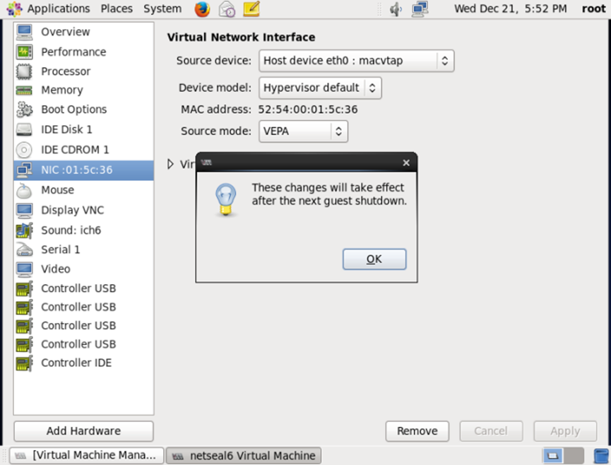Click the Cancel button
The height and width of the screenshot is (465, 611).
tap(491, 431)
